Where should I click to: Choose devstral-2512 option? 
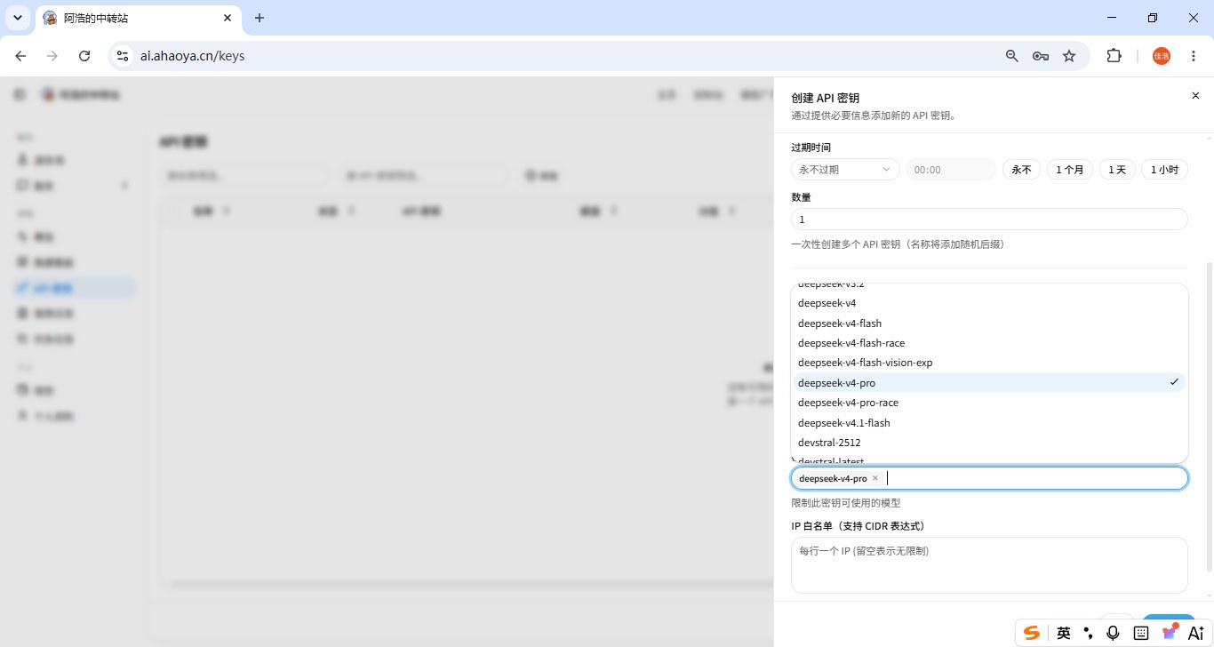989,443
